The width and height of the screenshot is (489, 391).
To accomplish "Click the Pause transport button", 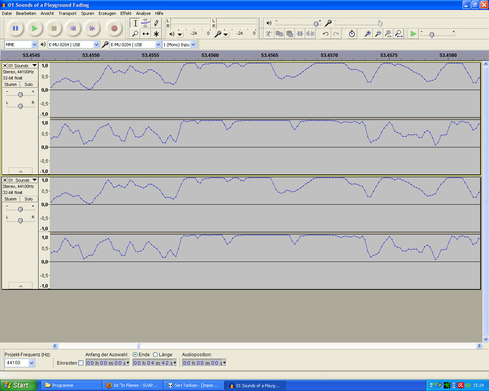I will point(15,28).
